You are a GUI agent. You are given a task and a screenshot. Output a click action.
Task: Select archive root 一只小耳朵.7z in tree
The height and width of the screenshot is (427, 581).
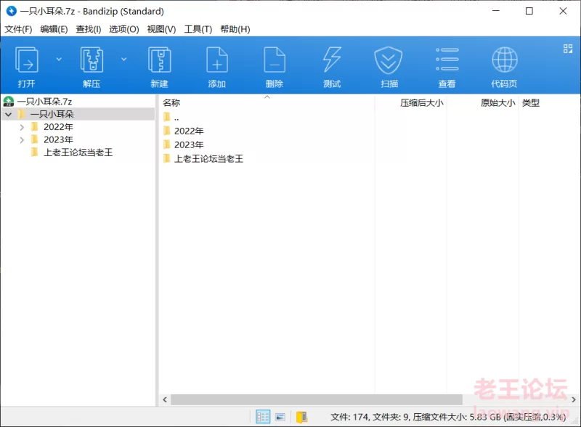click(x=44, y=101)
